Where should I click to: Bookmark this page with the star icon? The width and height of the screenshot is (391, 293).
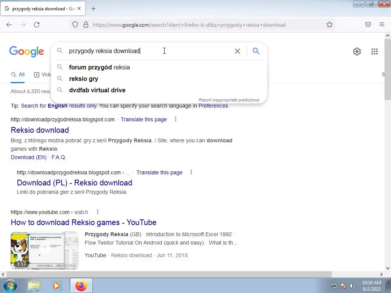pos(330,25)
